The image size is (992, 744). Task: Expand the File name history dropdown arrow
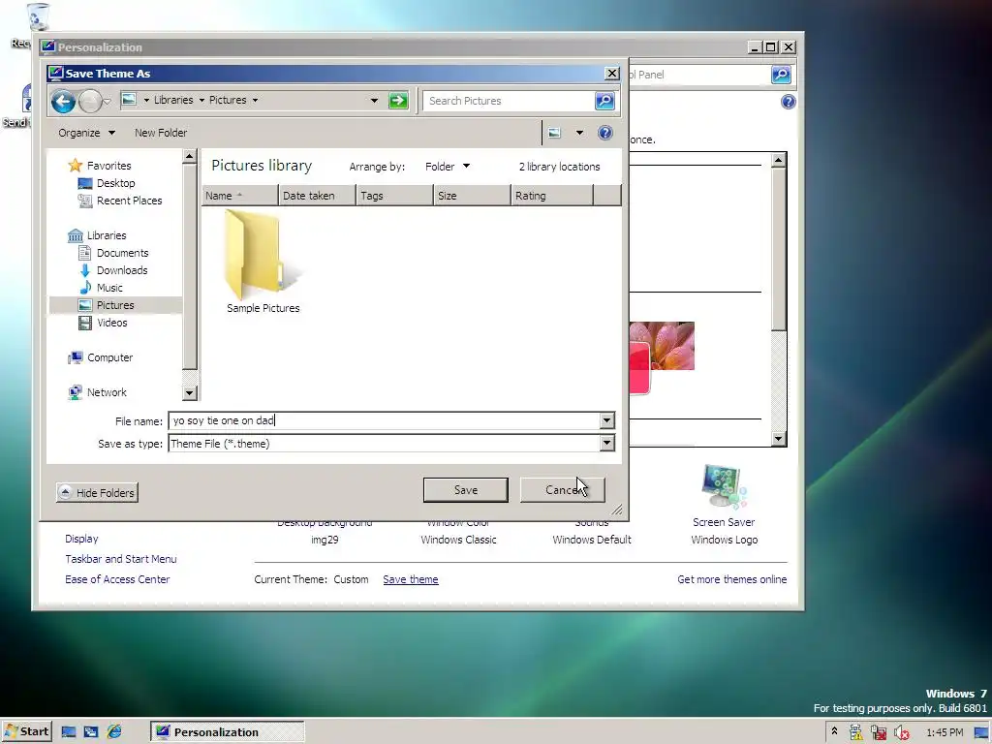coord(606,420)
